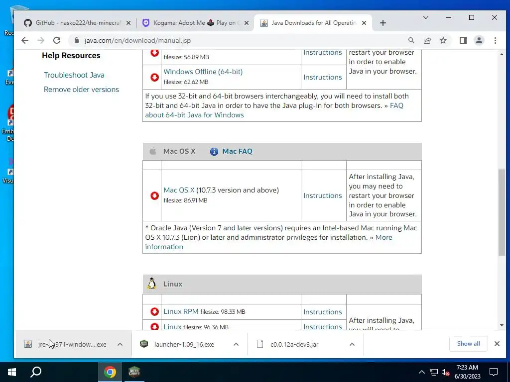Open the search icon in address bar

(x=411, y=40)
